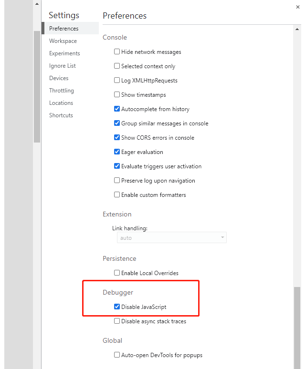Open the Devices tab

pos(59,78)
